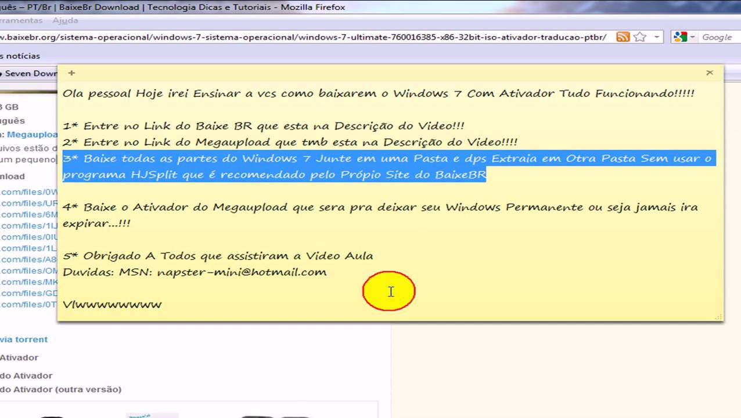Grab the sticky note resize grip corner
The image size is (741, 418).
click(718, 316)
